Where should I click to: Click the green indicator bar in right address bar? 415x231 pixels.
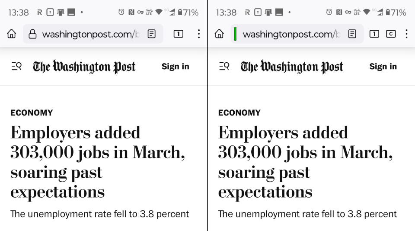(235, 34)
